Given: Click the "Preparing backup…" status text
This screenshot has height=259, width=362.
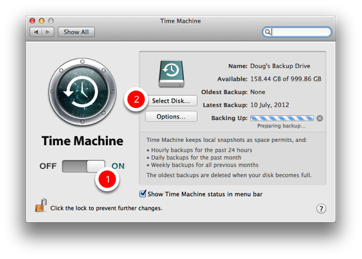Looking at the screenshot, I should click(x=281, y=126).
